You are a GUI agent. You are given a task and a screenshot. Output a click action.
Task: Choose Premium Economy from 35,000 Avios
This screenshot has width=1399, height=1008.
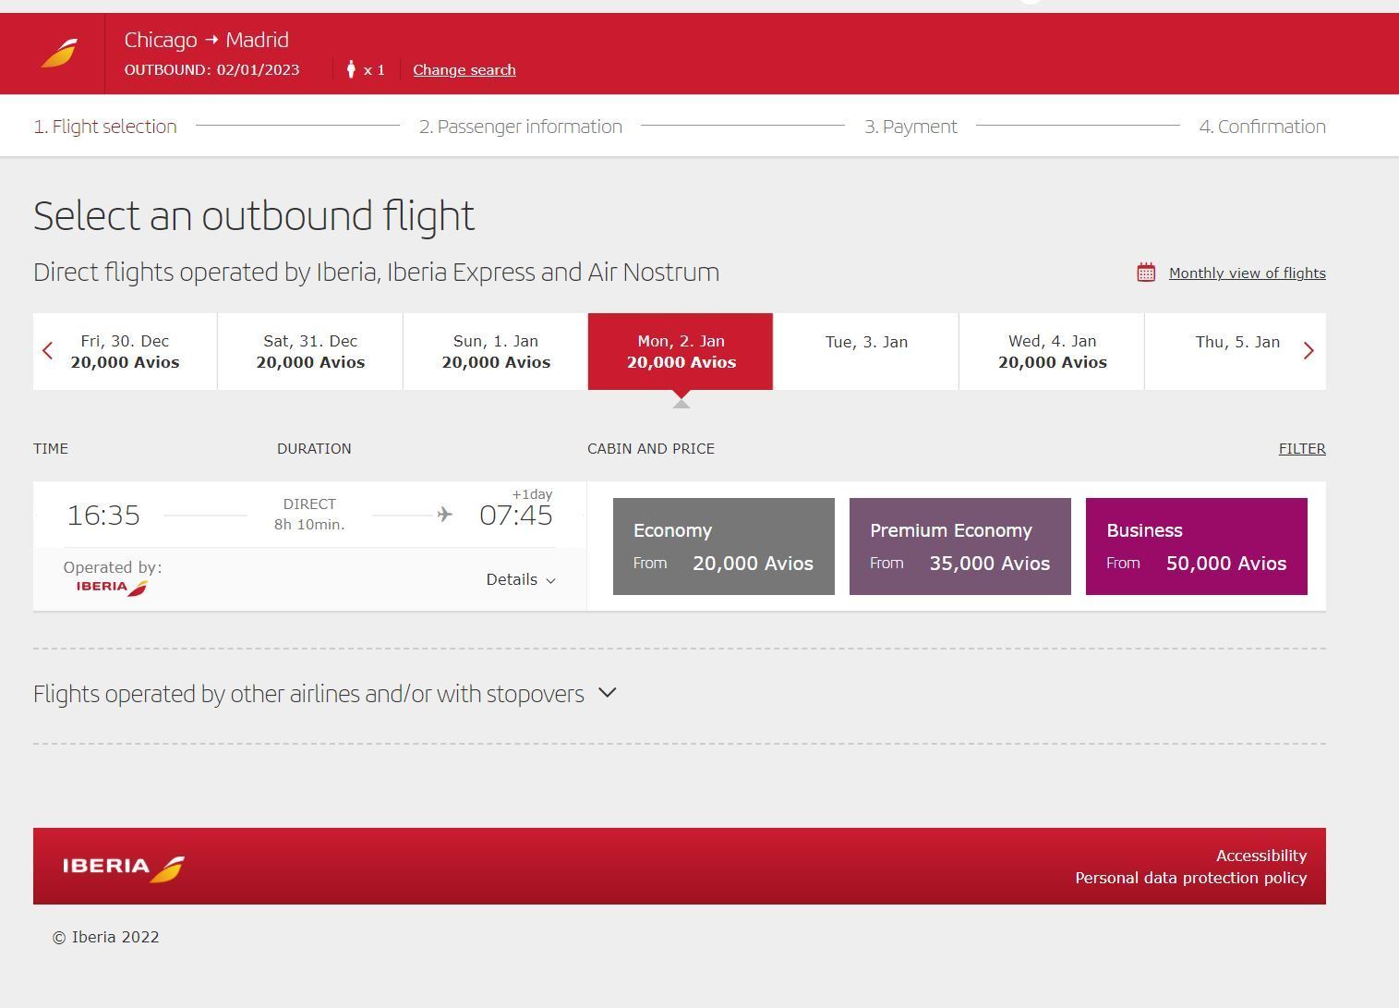pos(959,547)
